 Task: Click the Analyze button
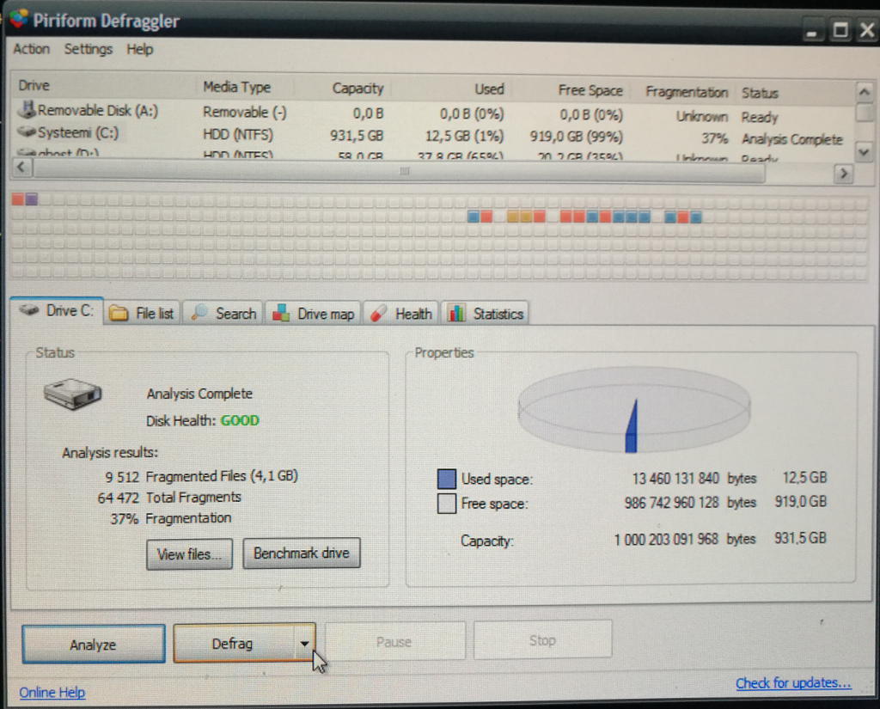[x=93, y=645]
